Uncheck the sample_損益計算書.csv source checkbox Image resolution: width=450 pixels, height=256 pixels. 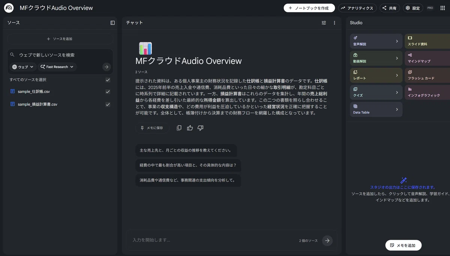point(108,104)
